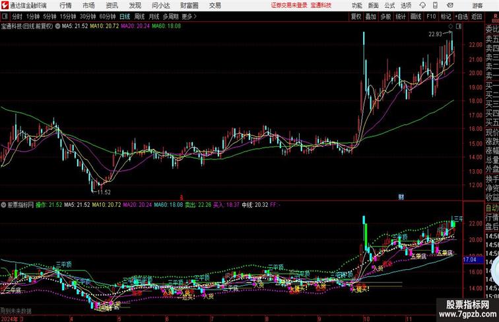The image size is (499, 322).
Task: Click the 自动 tab in right panel
Action: pyautogui.click(x=492, y=208)
